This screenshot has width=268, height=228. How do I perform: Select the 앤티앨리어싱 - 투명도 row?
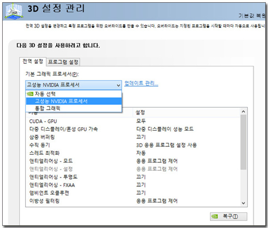click(133, 177)
